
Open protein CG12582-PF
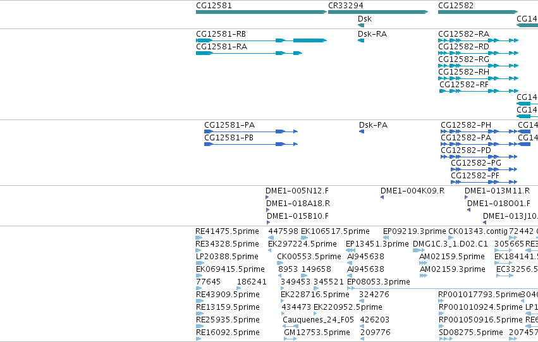[x=484, y=182]
